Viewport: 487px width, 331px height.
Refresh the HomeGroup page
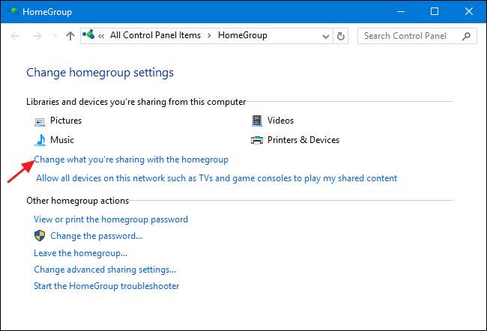pyautogui.click(x=342, y=35)
